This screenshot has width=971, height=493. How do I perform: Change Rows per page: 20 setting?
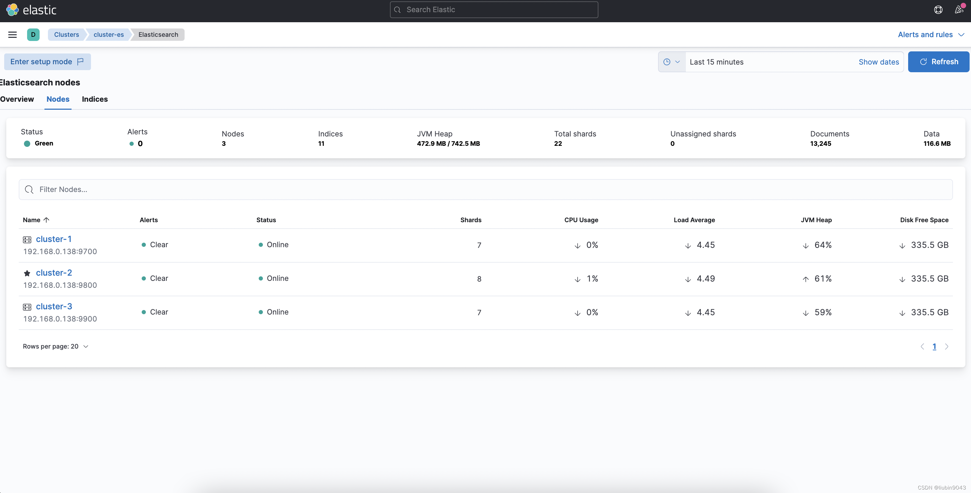(x=56, y=346)
